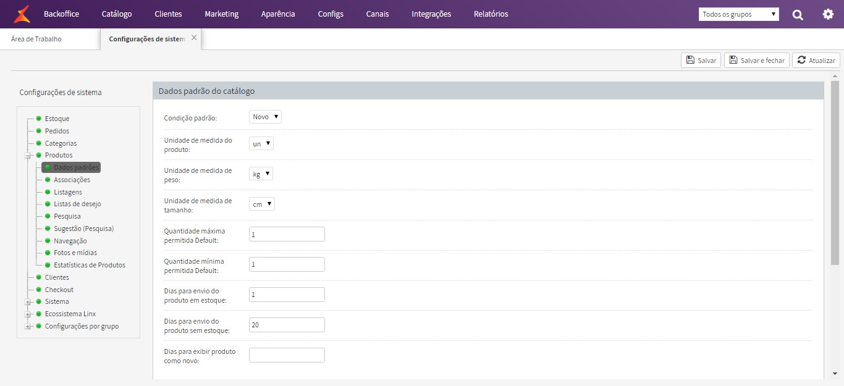Select Listagens tree item
The width and height of the screenshot is (844, 386).
pyautogui.click(x=68, y=192)
